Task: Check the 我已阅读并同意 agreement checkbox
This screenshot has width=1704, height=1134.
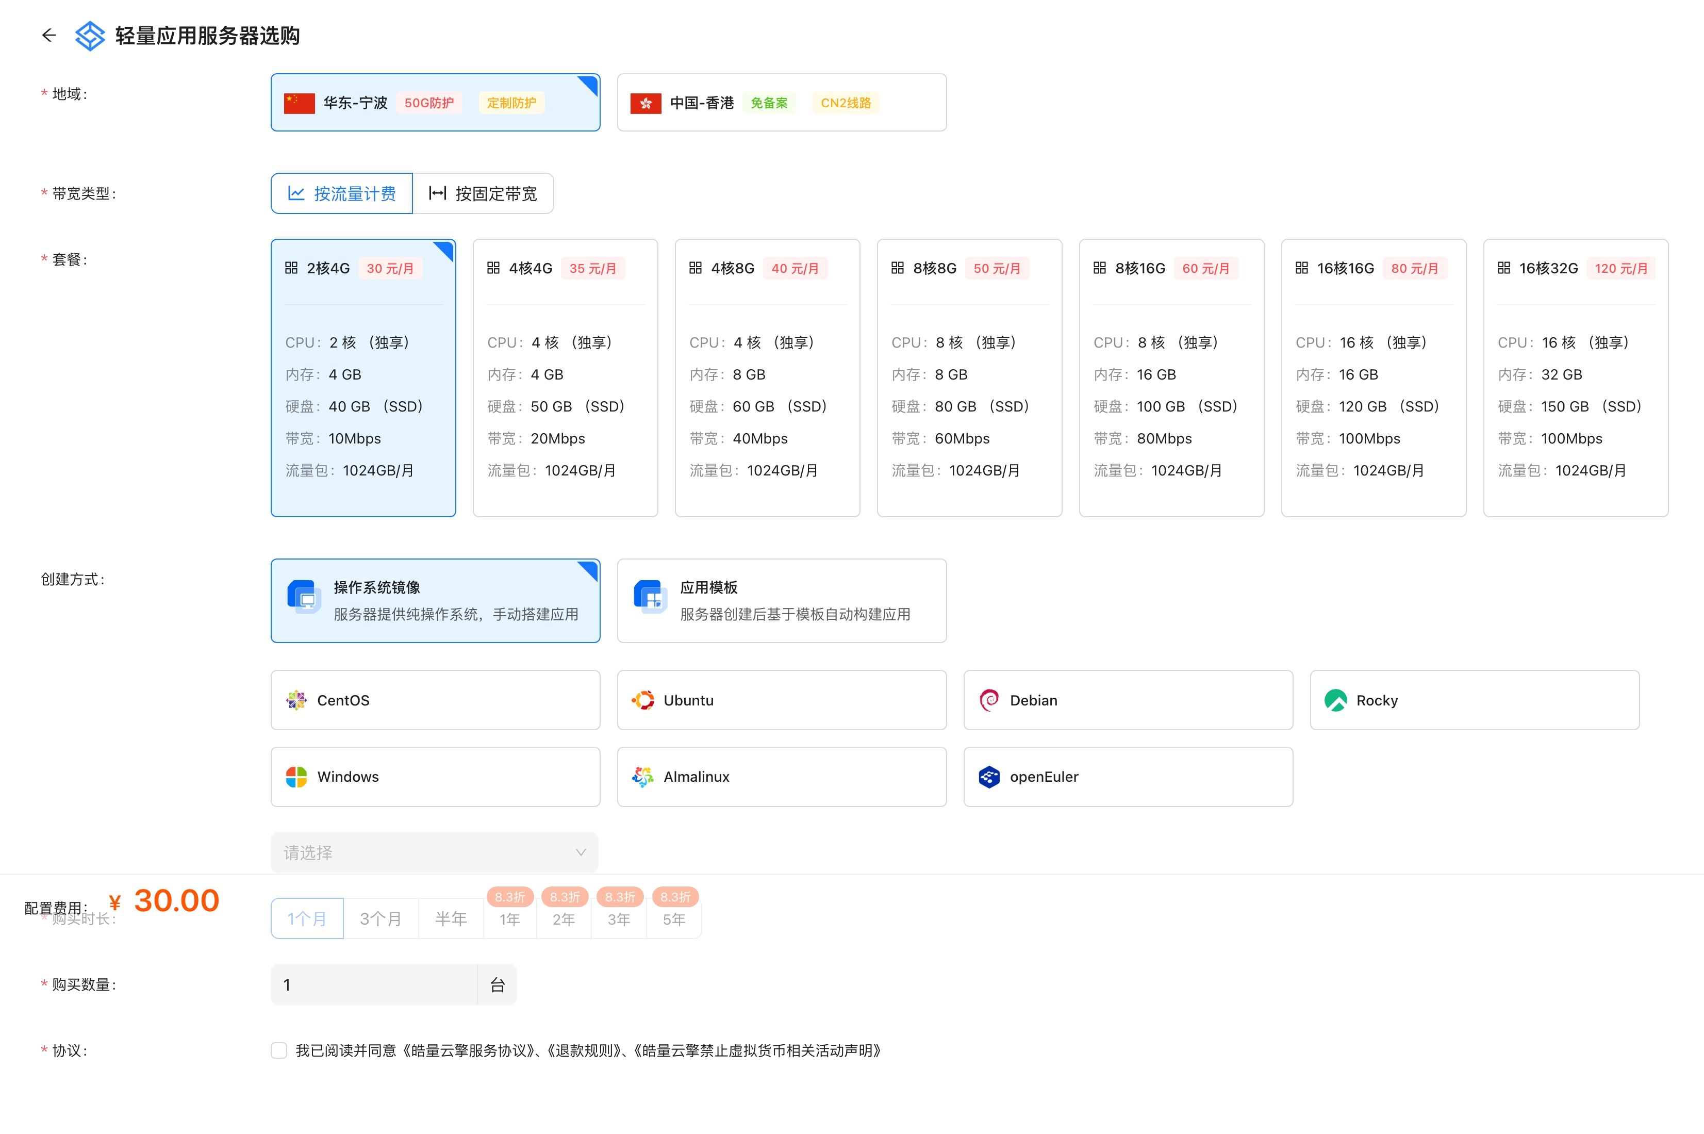Action: 279,1050
